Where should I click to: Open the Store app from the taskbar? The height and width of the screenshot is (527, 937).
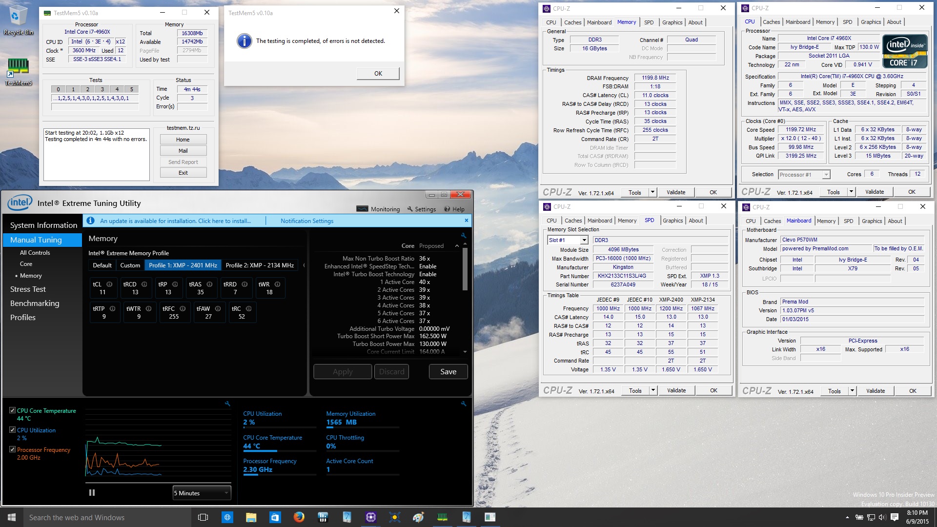[275, 517]
